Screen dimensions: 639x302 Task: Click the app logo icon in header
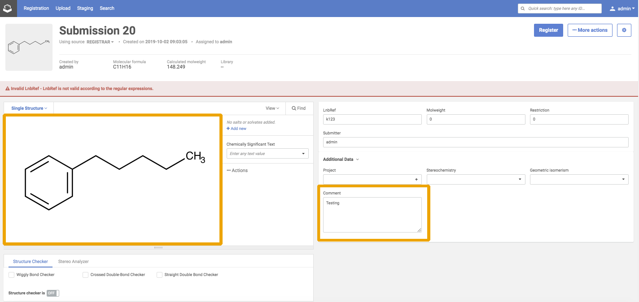tap(8, 8)
